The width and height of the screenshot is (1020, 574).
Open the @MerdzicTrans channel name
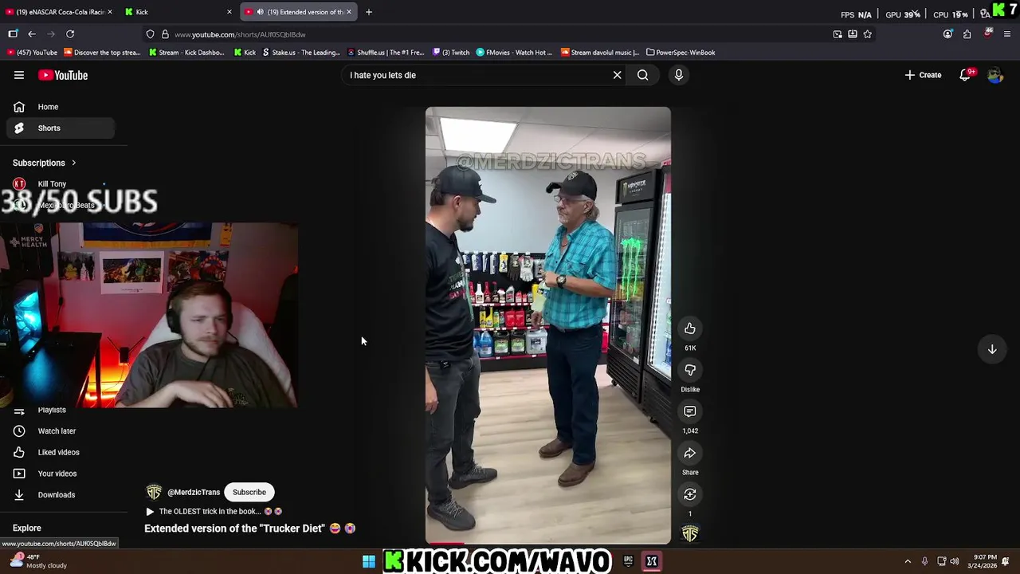[194, 492]
